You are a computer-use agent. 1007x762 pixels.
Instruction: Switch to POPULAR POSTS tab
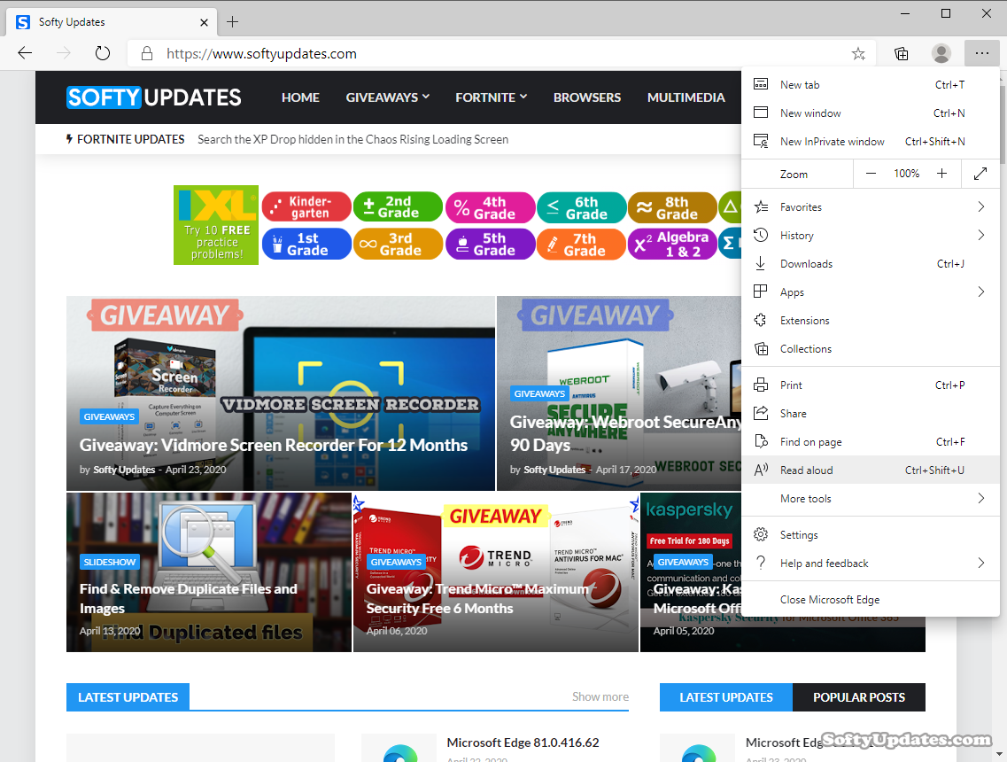[858, 697]
